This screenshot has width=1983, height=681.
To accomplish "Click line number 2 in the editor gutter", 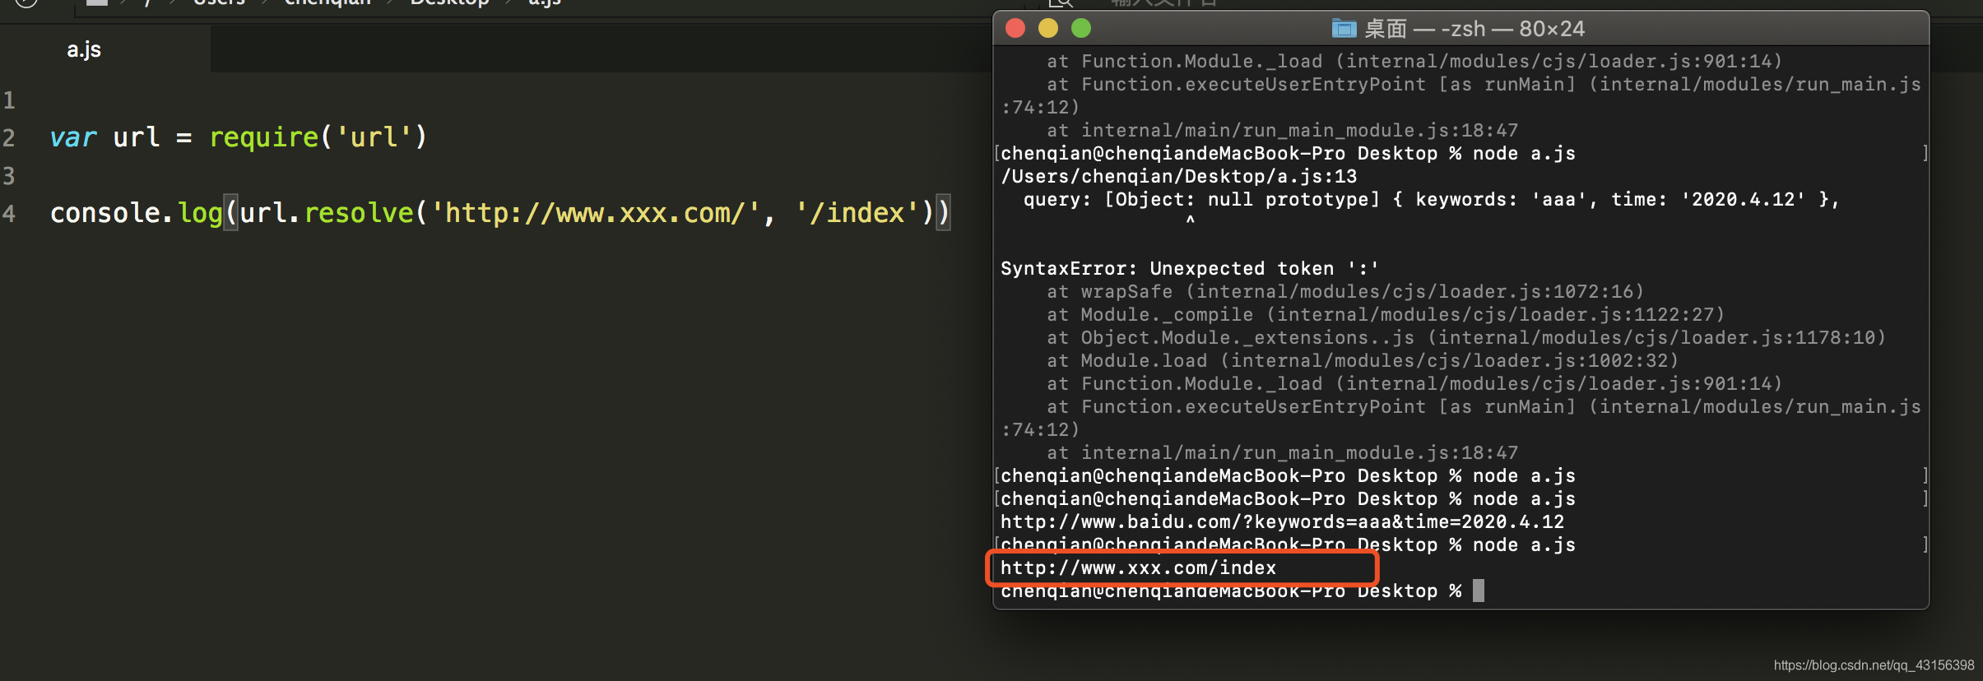I will coord(9,137).
